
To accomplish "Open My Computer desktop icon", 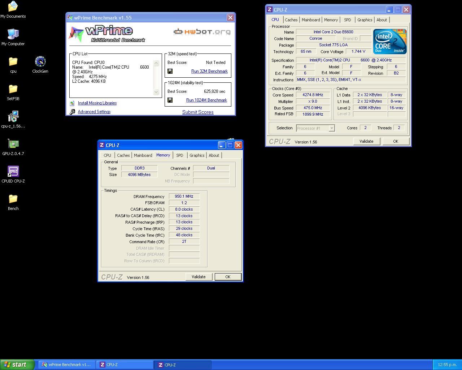I will click(x=13, y=34).
